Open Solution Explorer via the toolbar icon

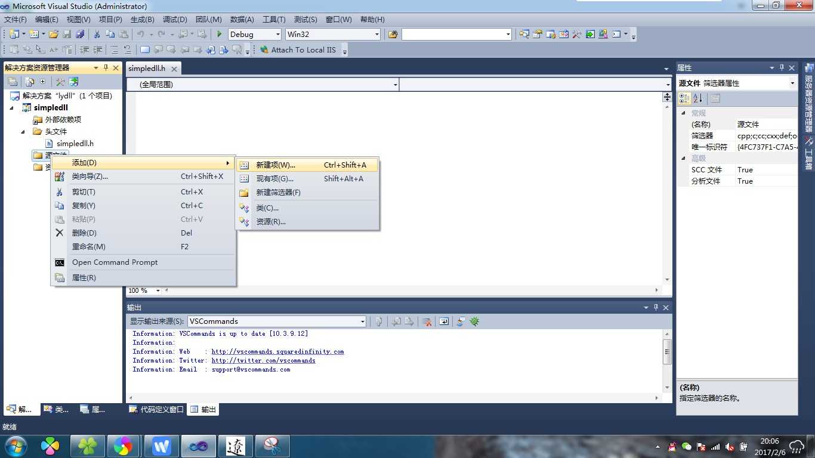coord(524,34)
